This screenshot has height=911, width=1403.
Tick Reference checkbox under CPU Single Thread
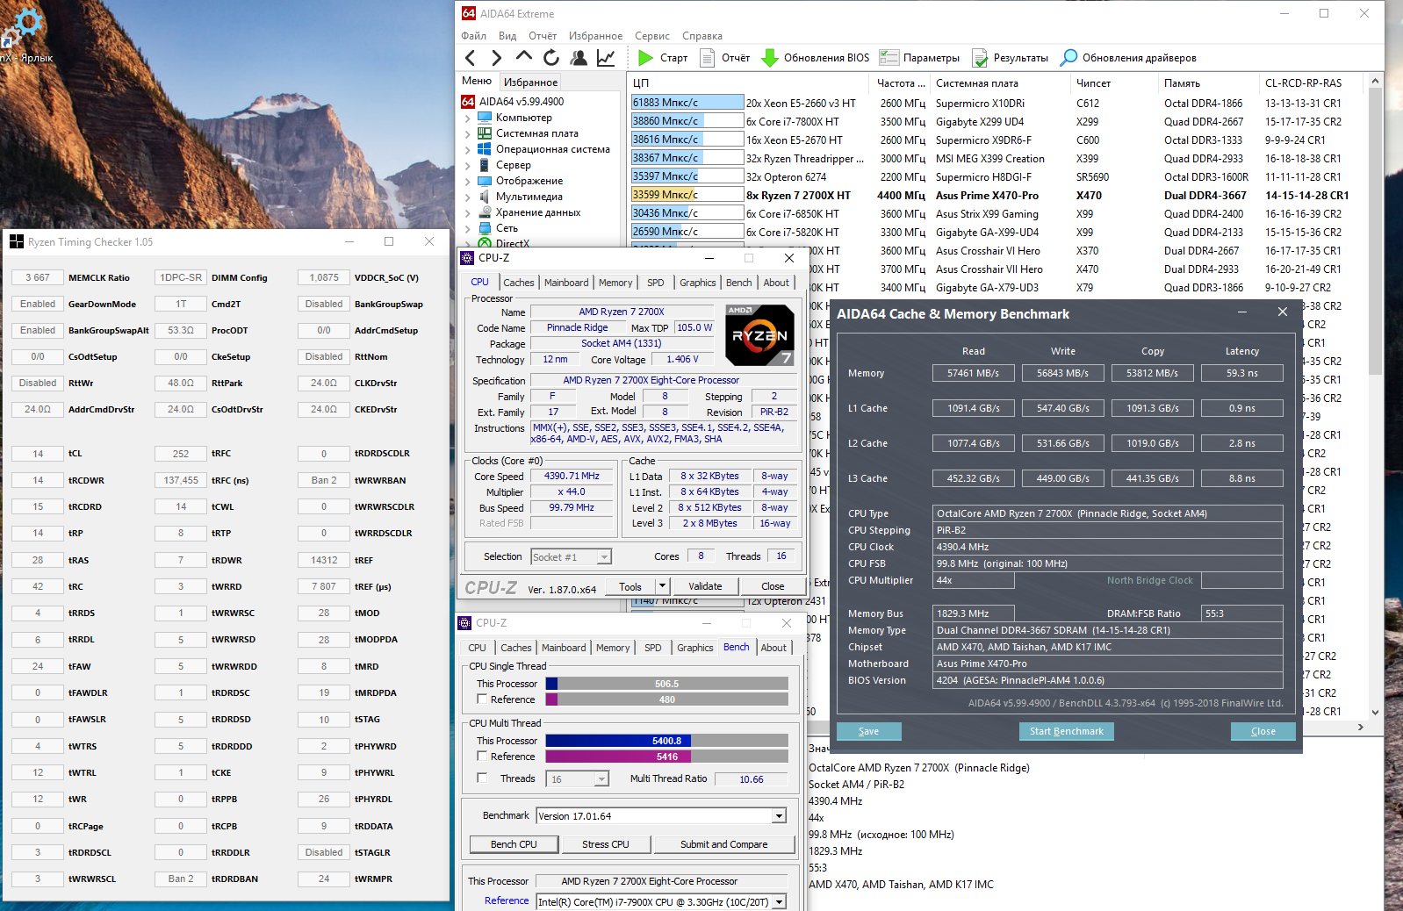482,699
